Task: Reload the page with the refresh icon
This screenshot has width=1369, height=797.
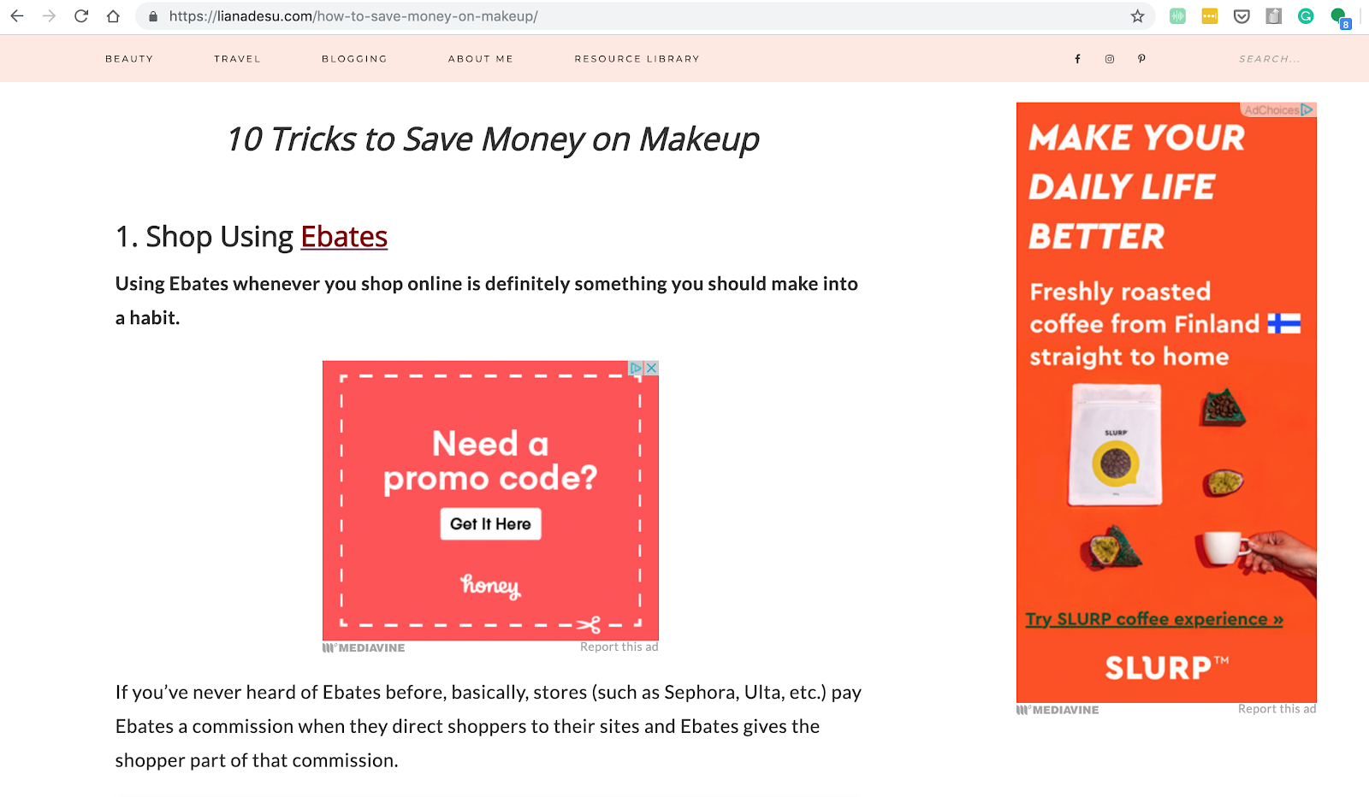Action: click(x=81, y=16)
